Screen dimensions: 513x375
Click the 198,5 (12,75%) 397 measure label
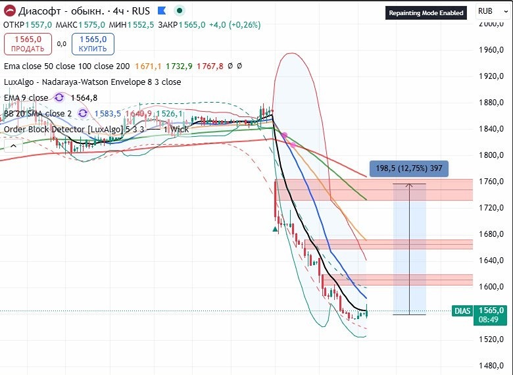pyautogui.click(x=409, y=168)
